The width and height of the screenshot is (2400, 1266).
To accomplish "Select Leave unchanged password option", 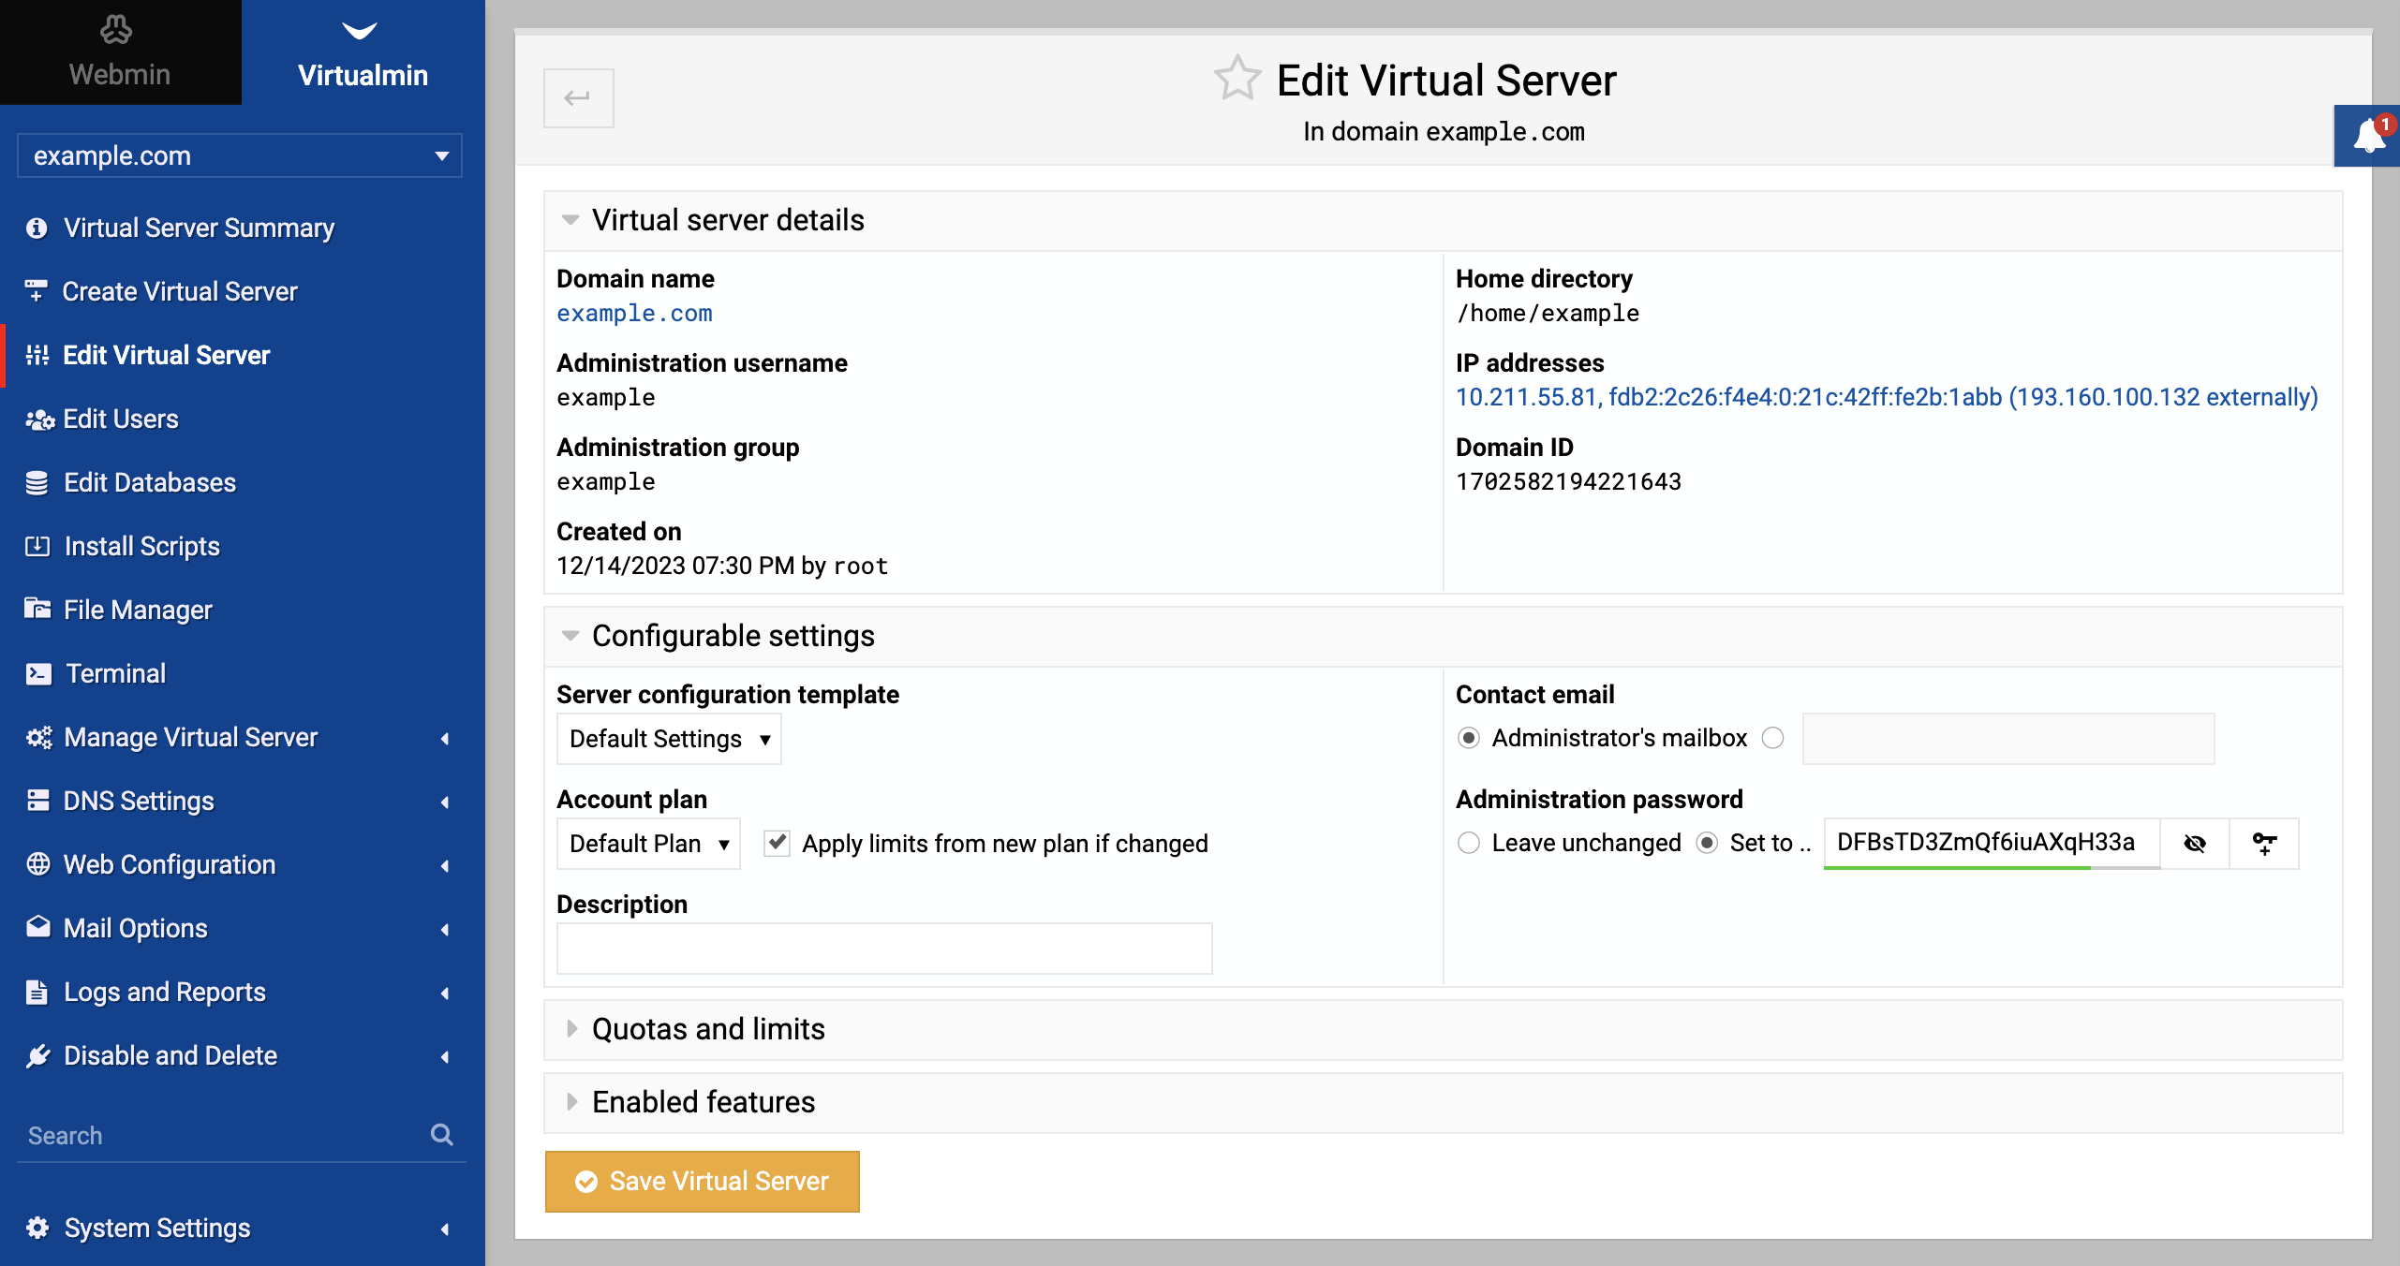I will pyautogui.click(x=1469, y=843).
